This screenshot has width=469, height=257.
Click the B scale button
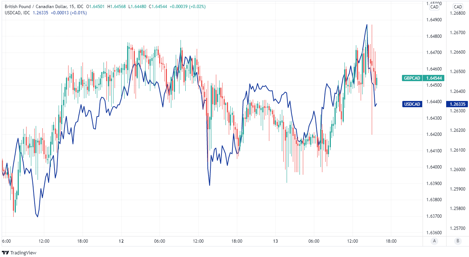pyautogui.click(x=458, y=241)
